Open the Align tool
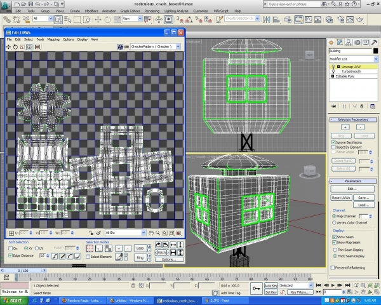The image size is (381, 305). point(276,20)
